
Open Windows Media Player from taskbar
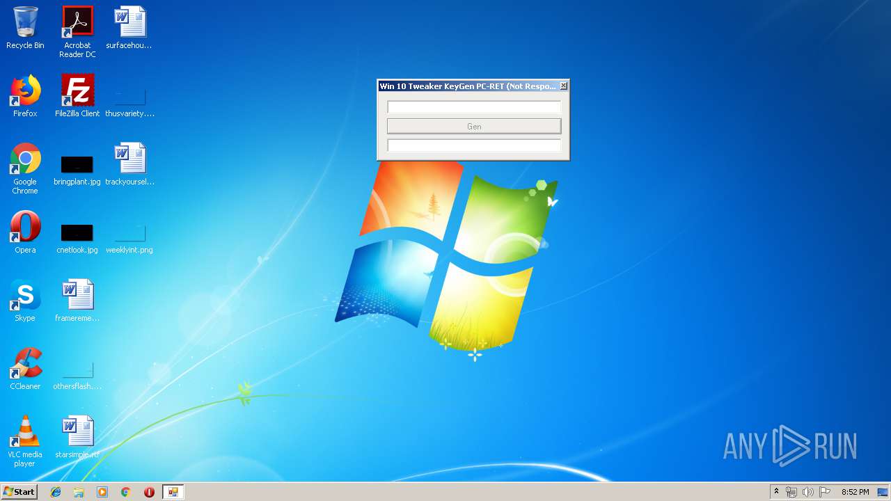(x=102, y=492)
